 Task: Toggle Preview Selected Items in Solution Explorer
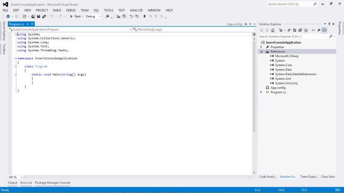point(324,30)
